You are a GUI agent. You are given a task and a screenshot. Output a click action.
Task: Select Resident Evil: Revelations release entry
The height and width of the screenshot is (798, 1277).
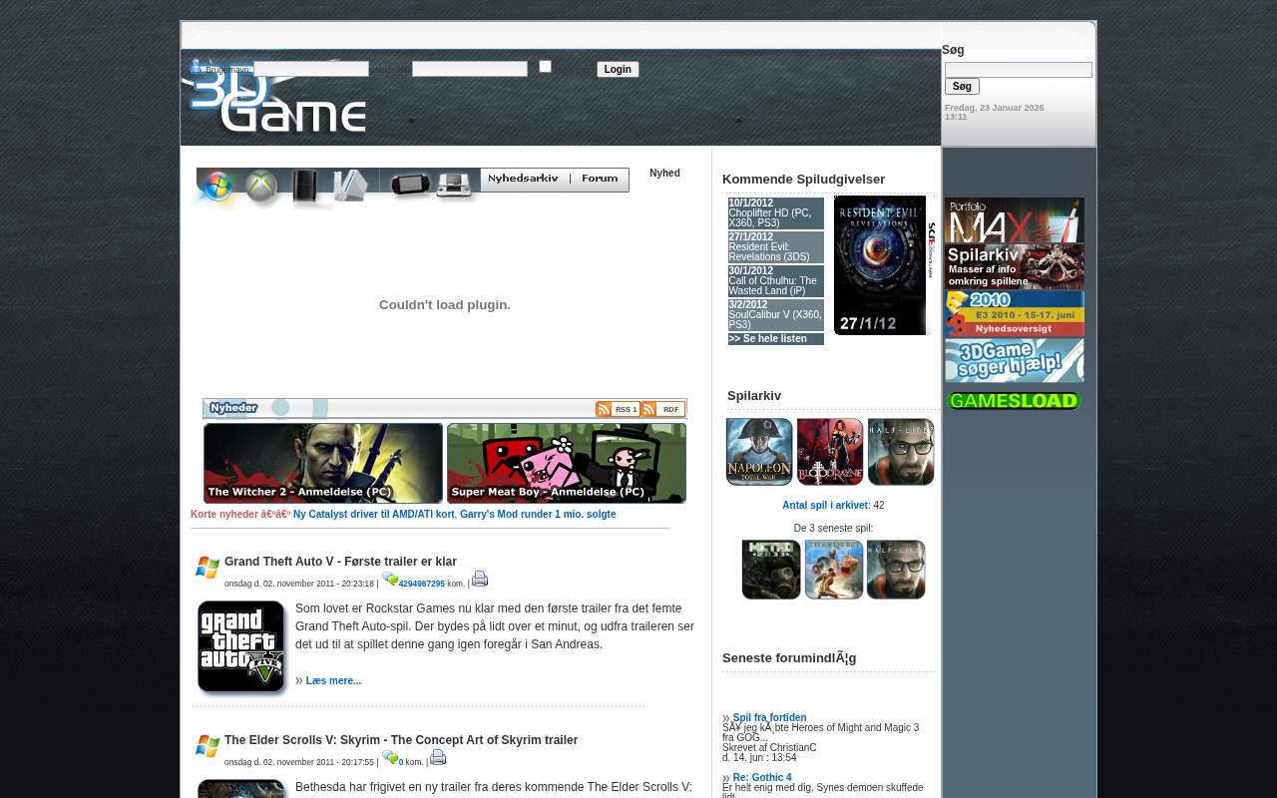(x=776, y=247)
